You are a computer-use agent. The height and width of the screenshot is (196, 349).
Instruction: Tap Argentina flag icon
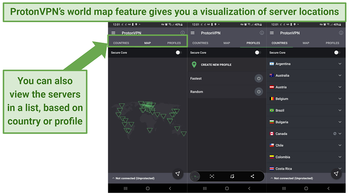tap(272, 64)
